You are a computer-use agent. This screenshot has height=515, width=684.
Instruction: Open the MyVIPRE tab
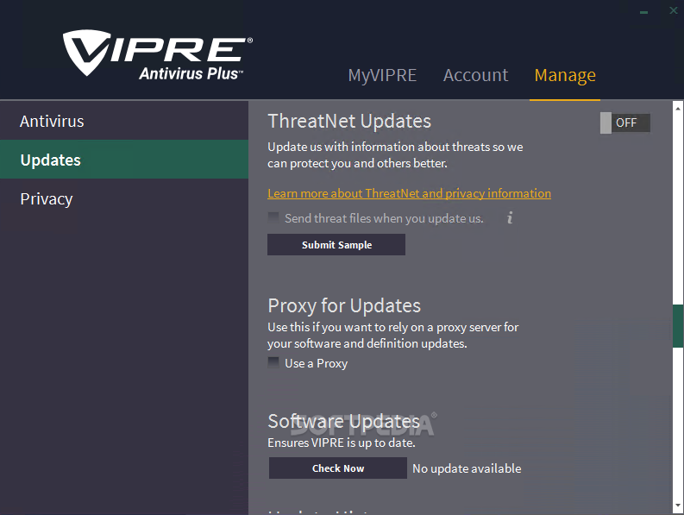[x=382, y=75]
